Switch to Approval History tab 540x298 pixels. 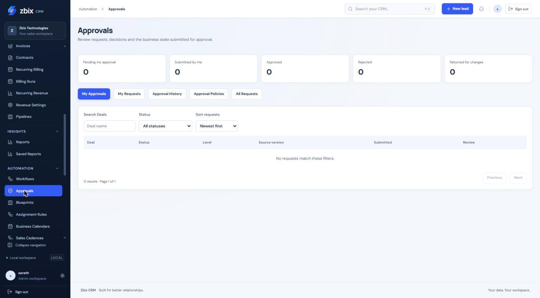[x=167, y=94]
